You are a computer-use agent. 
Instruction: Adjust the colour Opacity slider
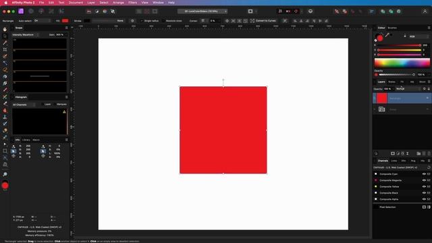(x=396, y=75)
